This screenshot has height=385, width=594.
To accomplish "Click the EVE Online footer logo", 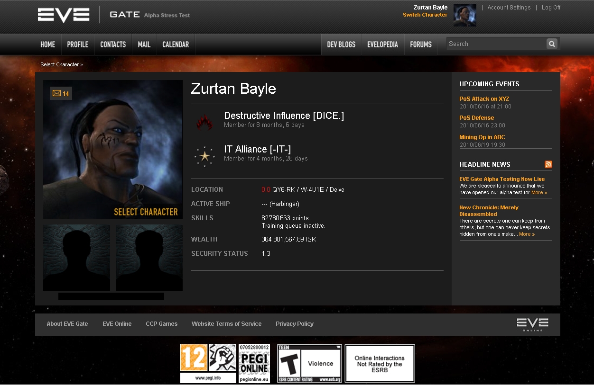I will [532, 324].
